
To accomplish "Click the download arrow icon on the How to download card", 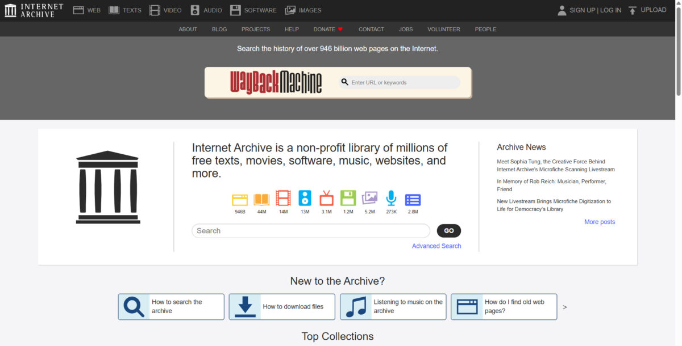I will click(x=245, y=307).
